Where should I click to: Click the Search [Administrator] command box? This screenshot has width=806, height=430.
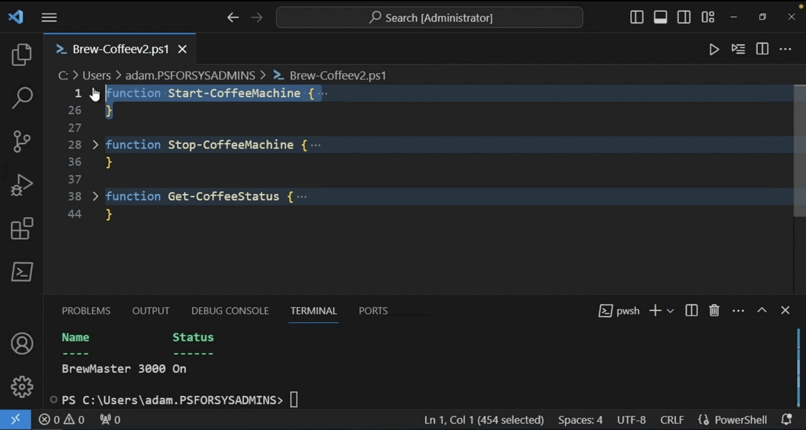[429, 18]
